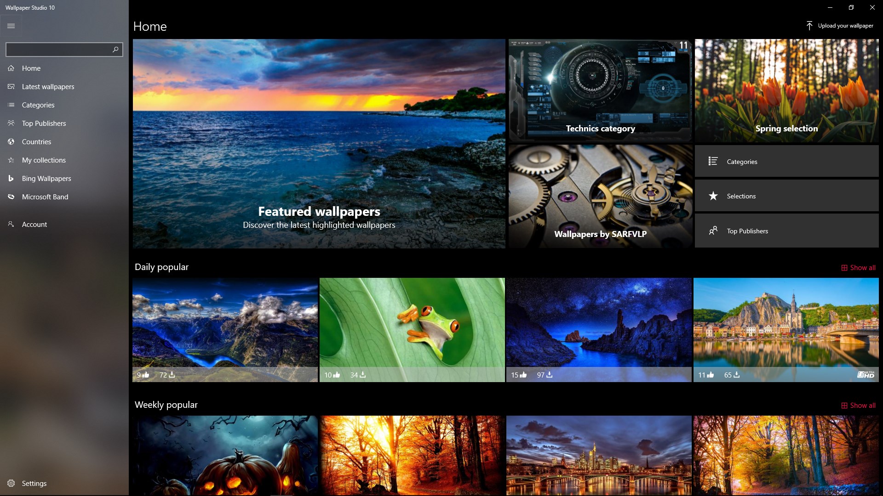Open the Countries section
The height and width of the screenshot is (496, 883).
click(36, 141)
